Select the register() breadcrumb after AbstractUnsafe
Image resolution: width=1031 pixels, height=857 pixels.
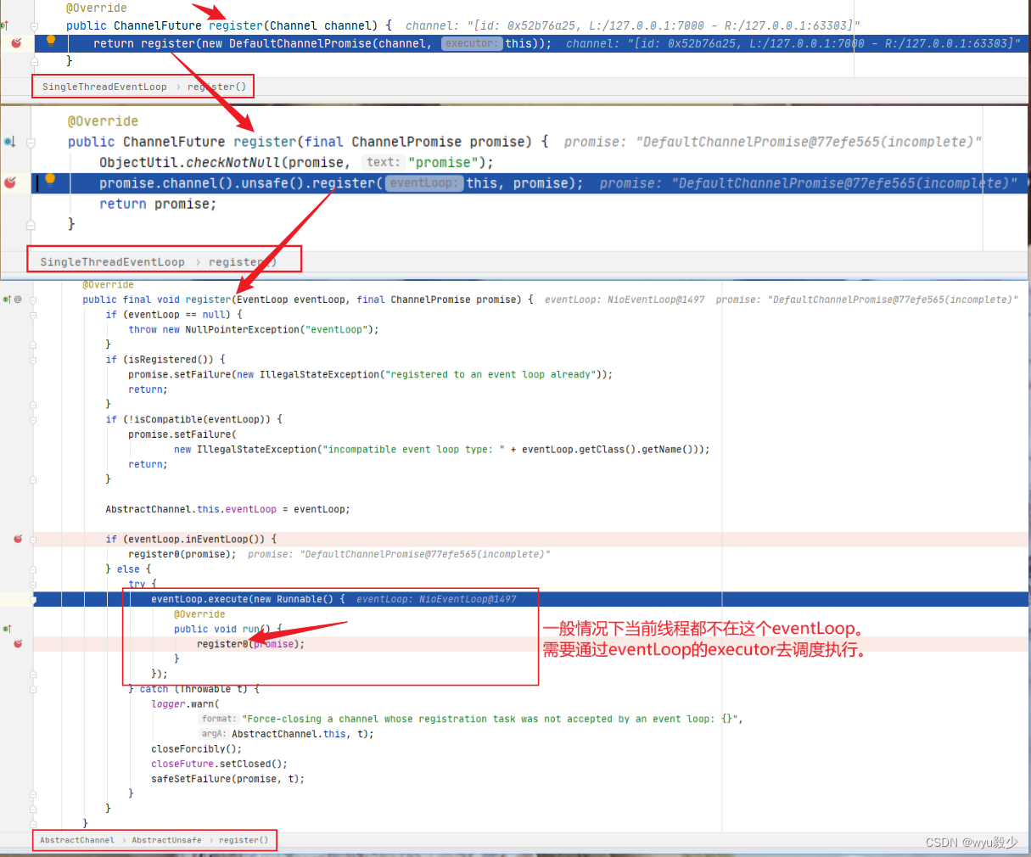pos(244,840)
